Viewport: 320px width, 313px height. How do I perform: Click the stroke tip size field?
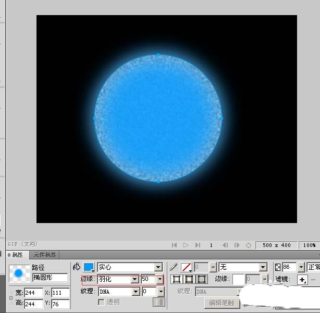click(x=201, y=267)
